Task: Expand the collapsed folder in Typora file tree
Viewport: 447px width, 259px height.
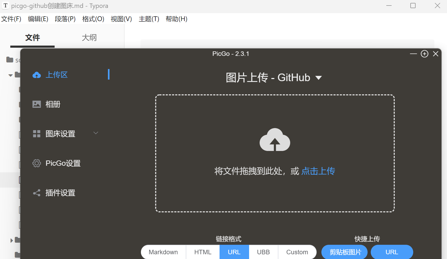Action: (x=11, y=240)
